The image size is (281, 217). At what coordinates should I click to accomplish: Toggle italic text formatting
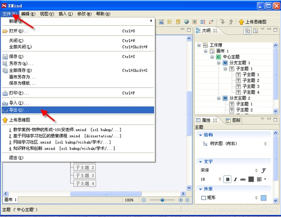235,179
